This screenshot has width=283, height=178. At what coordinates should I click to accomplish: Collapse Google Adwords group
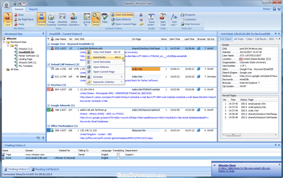click(48, 105)
